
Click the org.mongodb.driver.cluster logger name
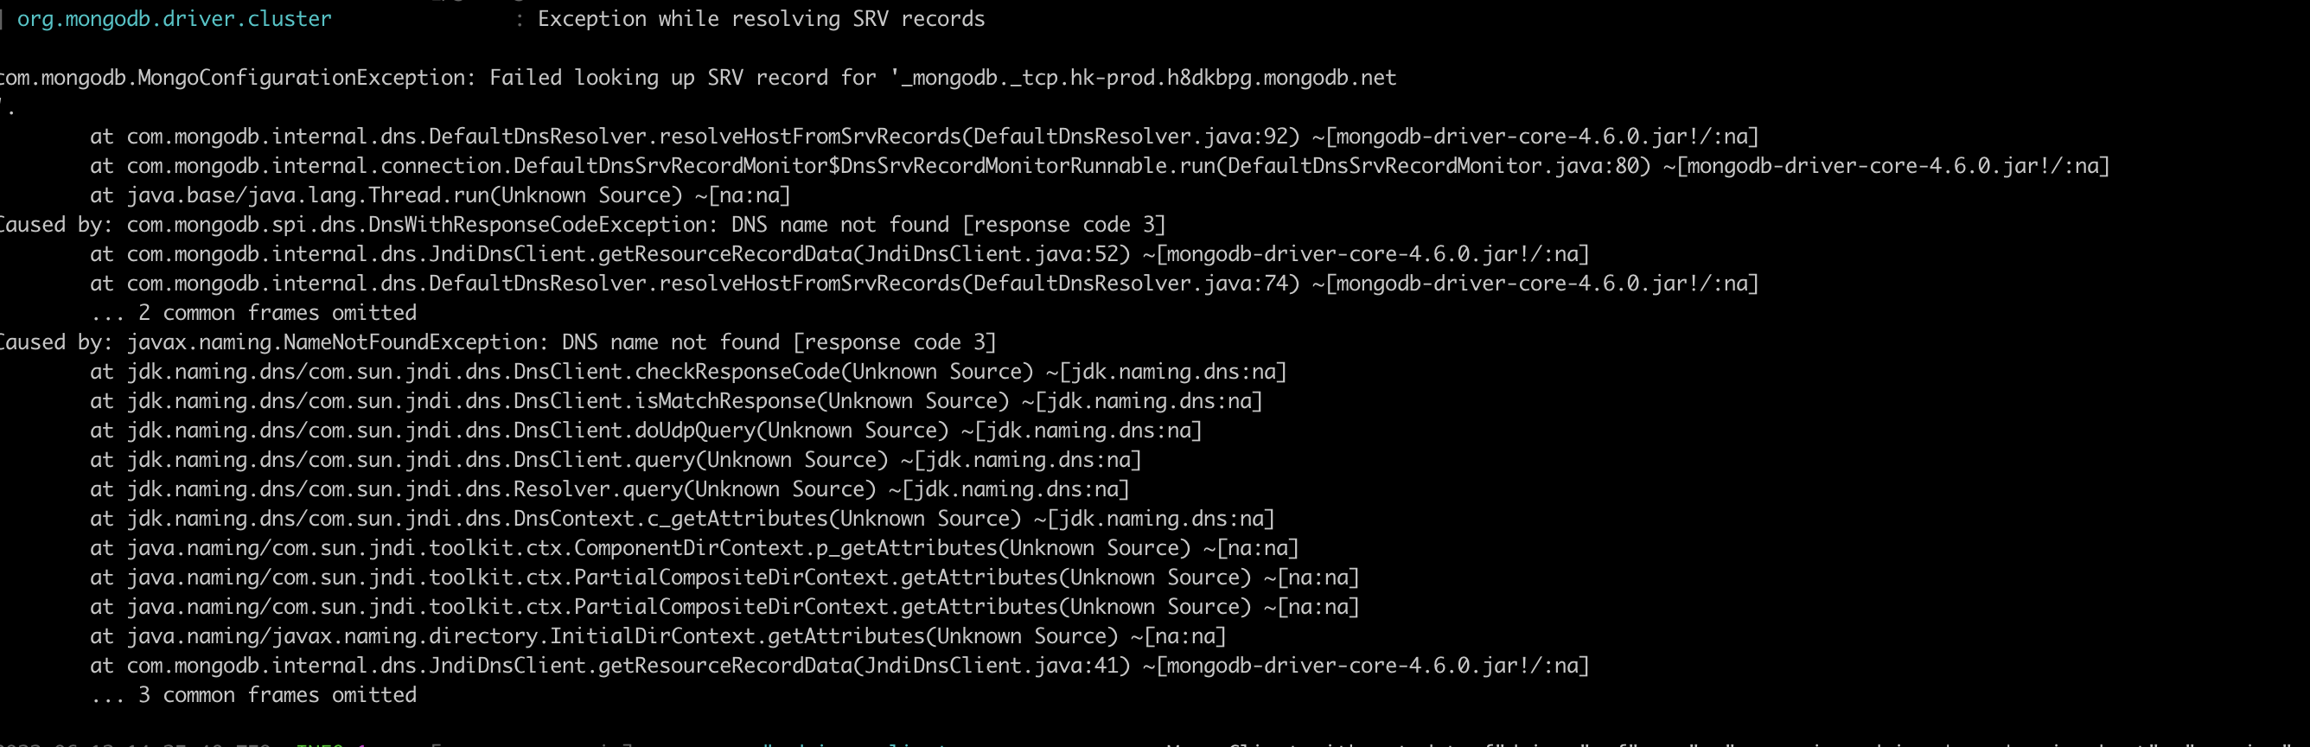click(x=174, y=19)
